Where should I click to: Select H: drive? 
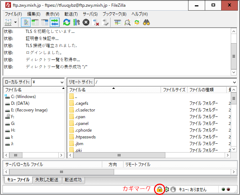click(10, 130)
